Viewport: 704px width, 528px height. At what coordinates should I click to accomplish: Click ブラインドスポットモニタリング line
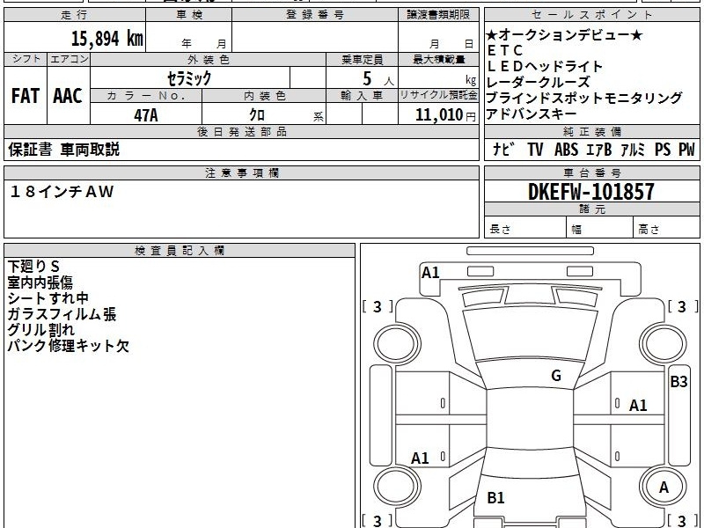(x=584, y=98)
